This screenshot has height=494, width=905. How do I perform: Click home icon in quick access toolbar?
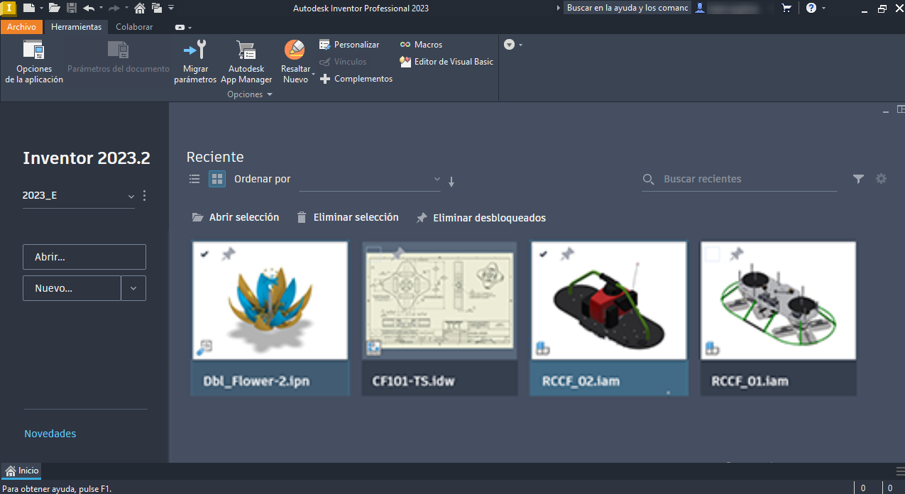pyautogui.click(x=140, y=8)
